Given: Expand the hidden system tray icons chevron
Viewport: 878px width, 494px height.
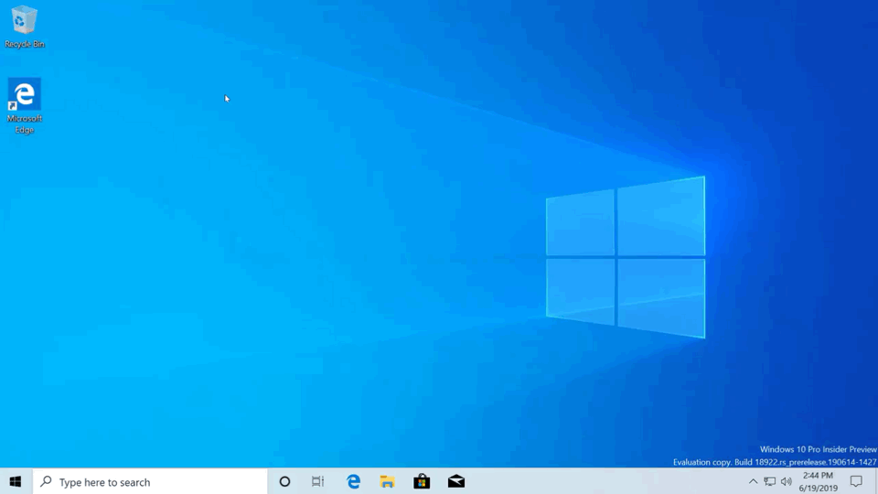Looking at the screenshot, I should (753, 482).
